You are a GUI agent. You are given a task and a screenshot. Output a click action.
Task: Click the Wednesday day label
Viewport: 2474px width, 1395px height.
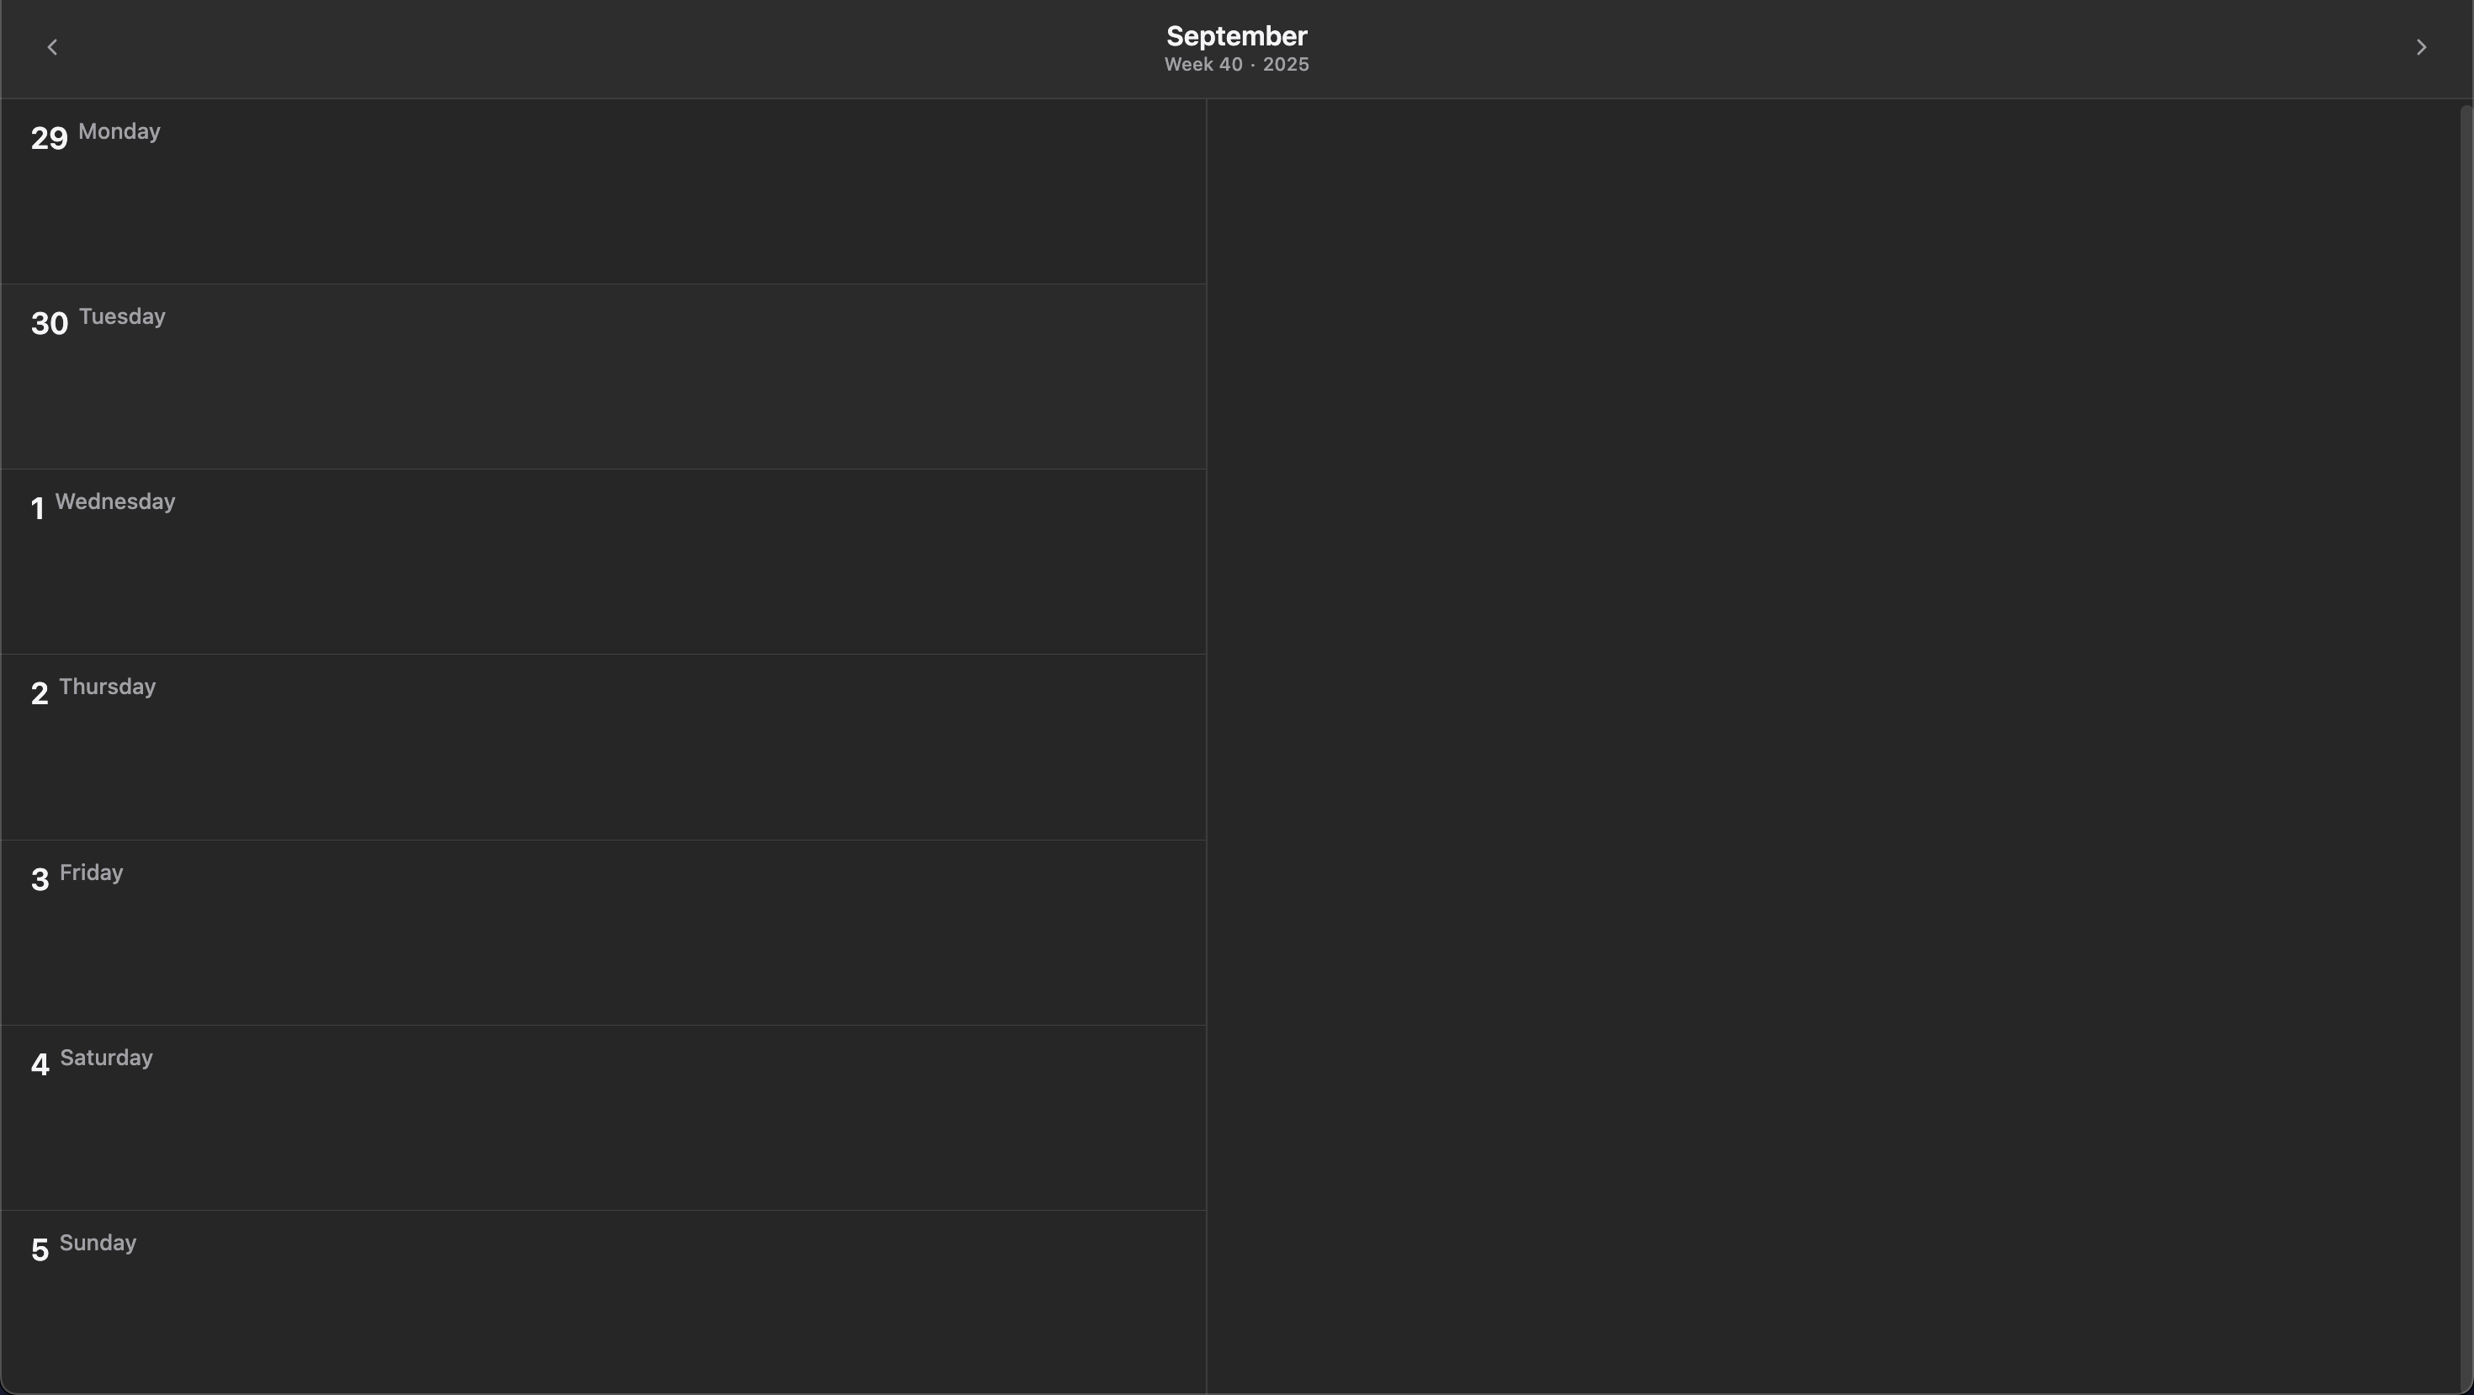tap(115, 502)
